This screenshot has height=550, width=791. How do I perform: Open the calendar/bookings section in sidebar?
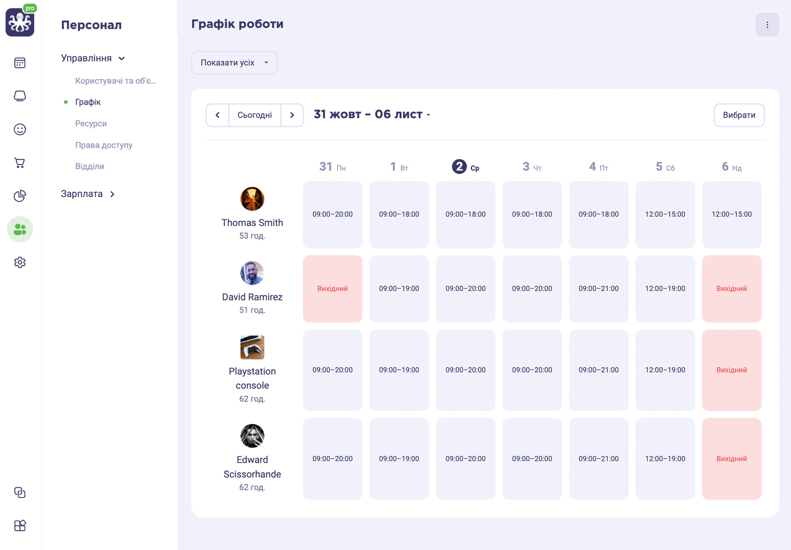coord(19,63)
